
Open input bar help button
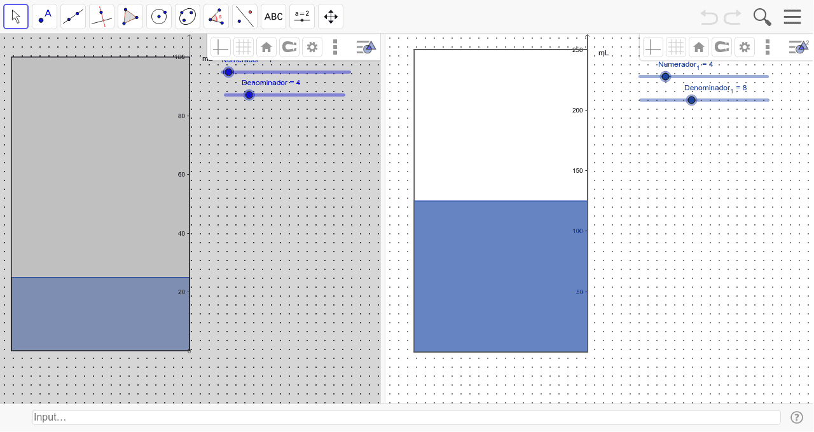(x=797, y=417)
